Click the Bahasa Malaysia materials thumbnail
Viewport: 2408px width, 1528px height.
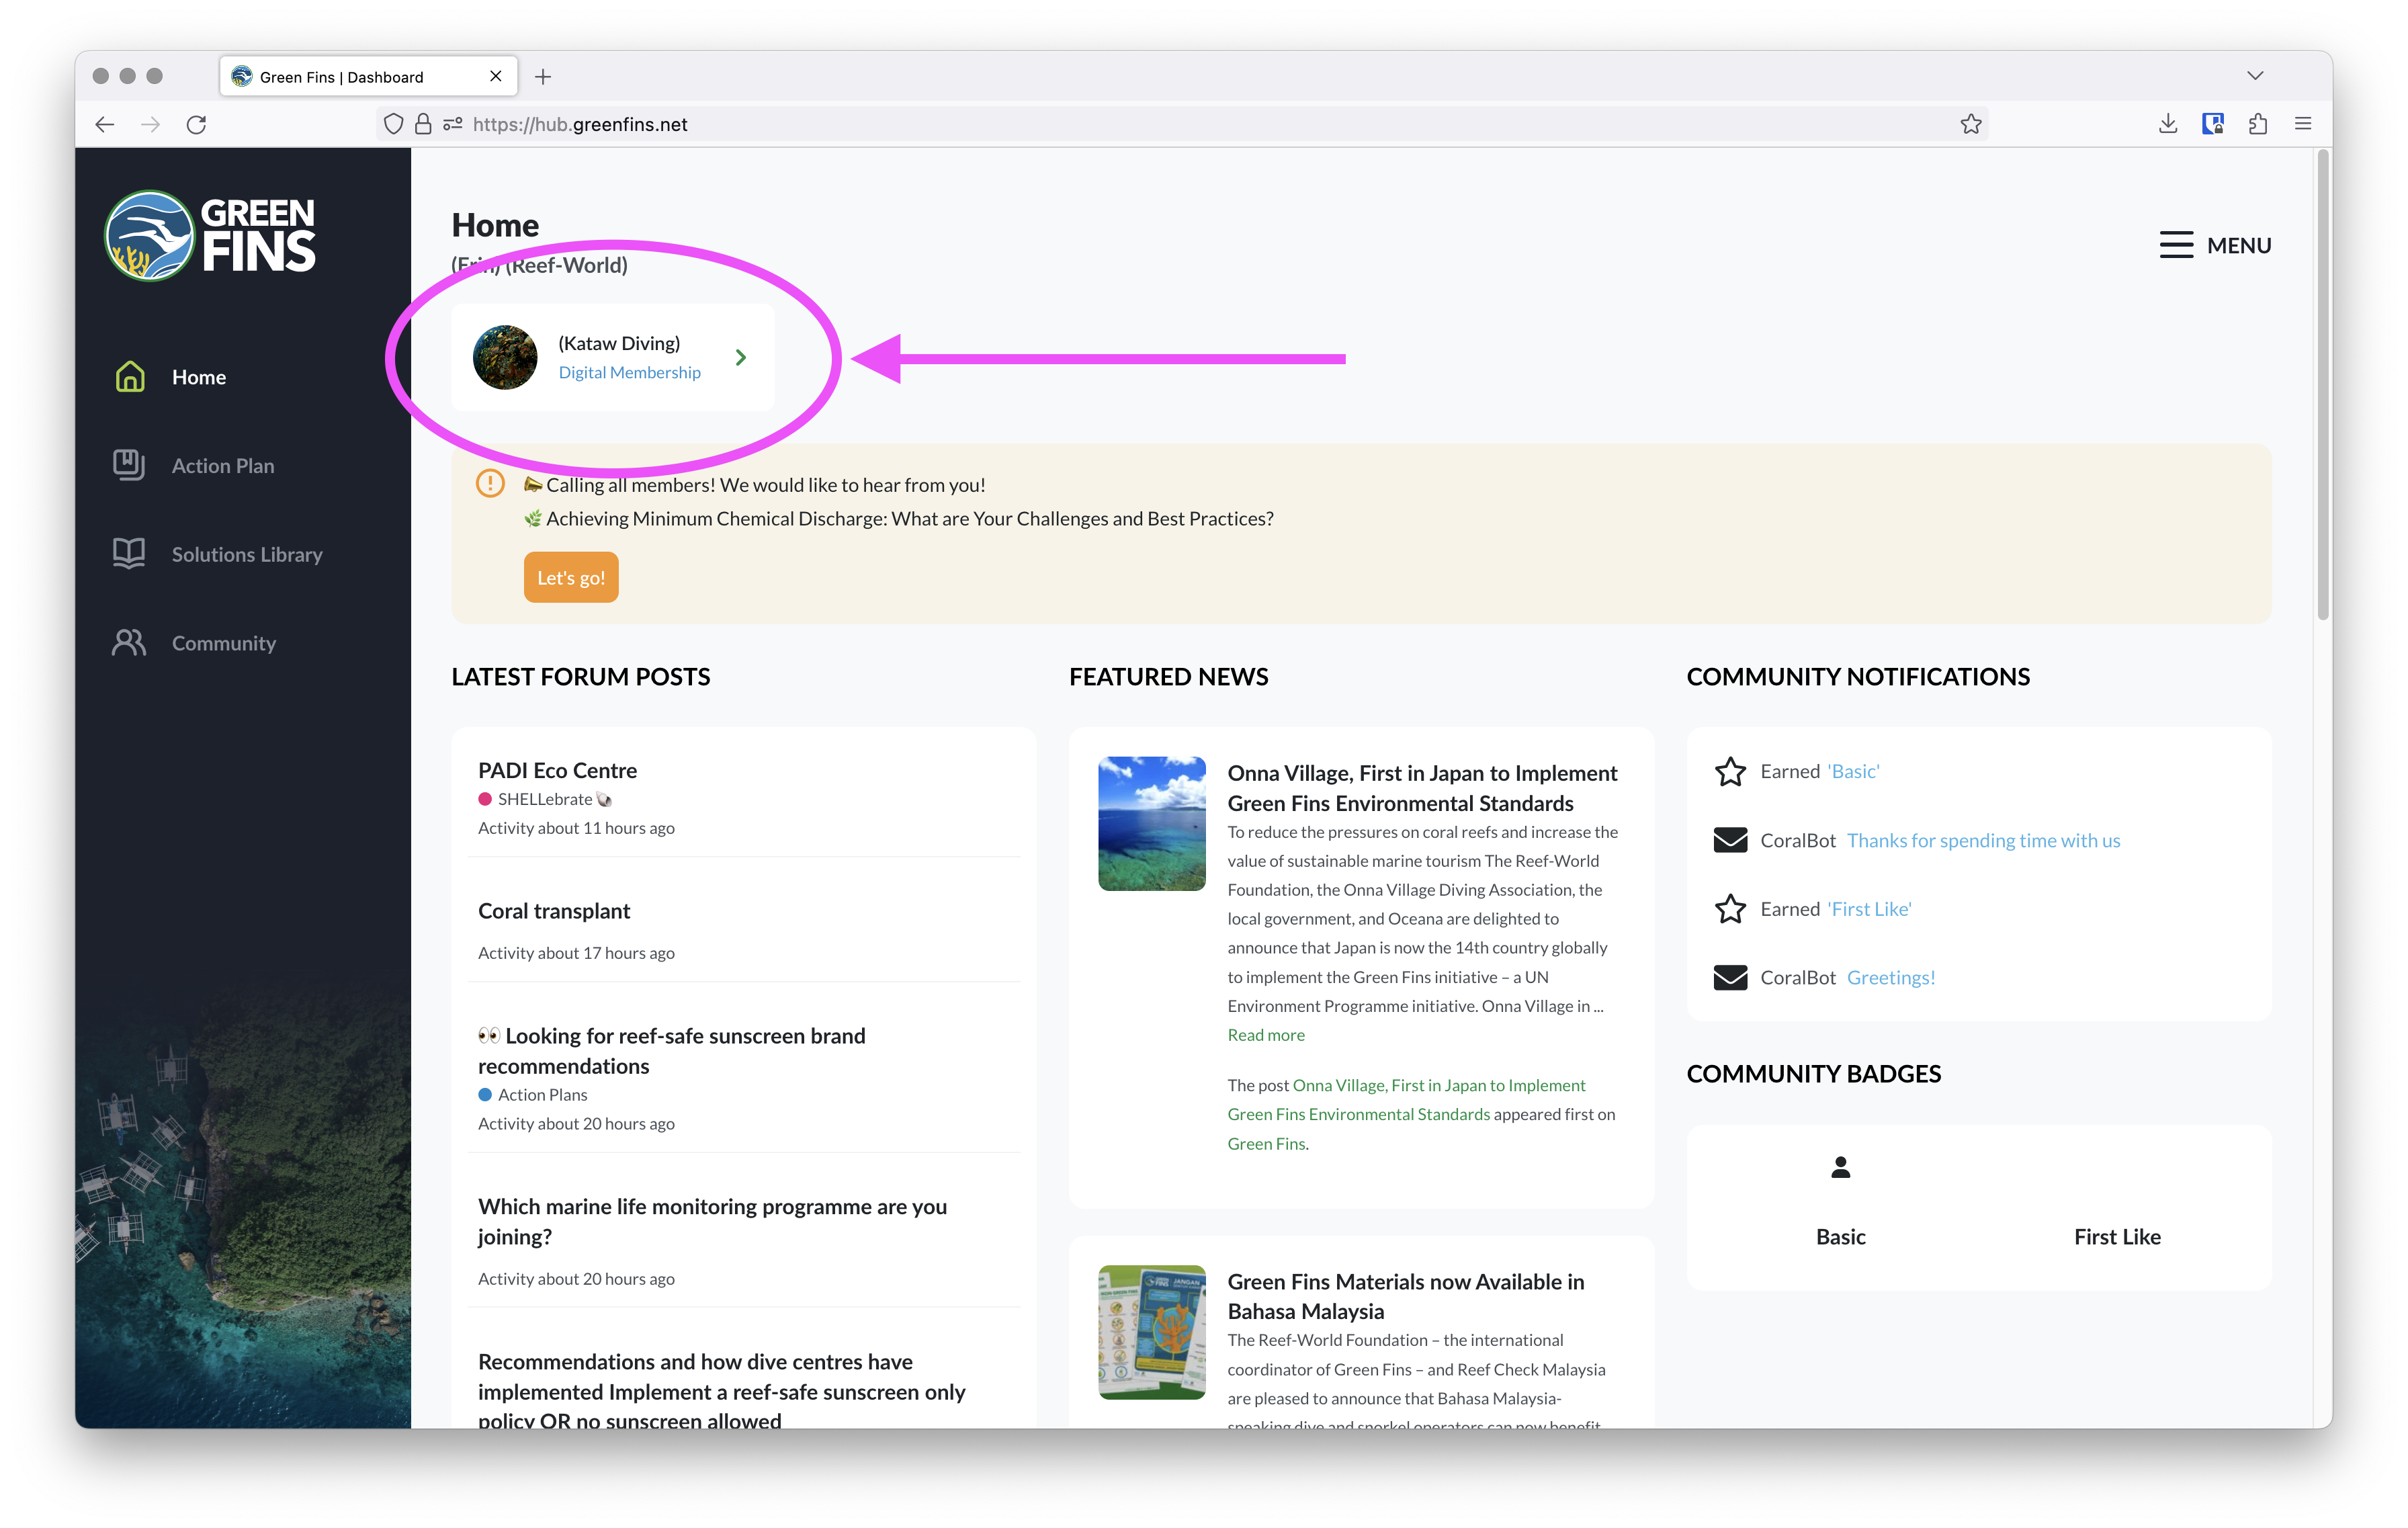pyautogui.click(x=1151, y=1332)
